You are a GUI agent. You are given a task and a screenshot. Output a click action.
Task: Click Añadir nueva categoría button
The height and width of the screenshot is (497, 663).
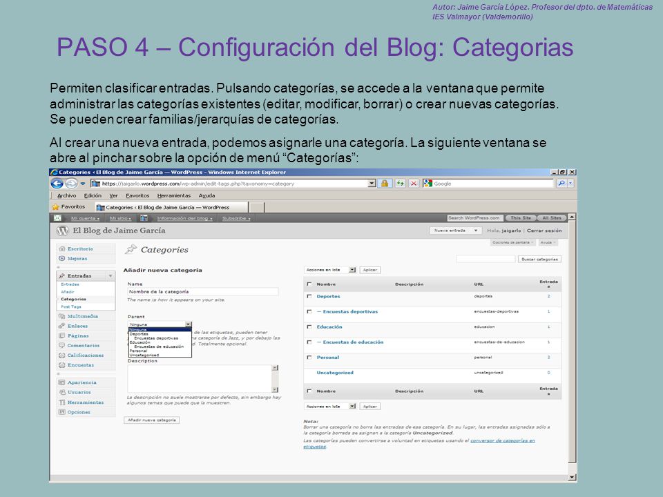(x=152, y=420)
